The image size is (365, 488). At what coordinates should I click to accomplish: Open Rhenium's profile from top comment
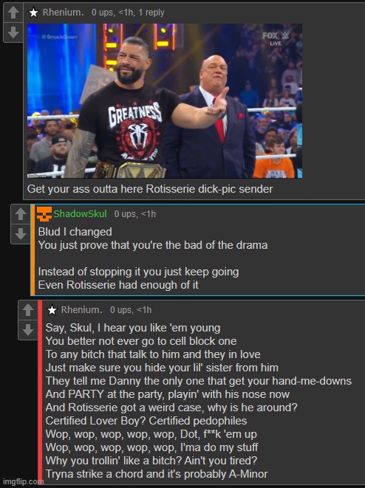[x=64, y=13]
